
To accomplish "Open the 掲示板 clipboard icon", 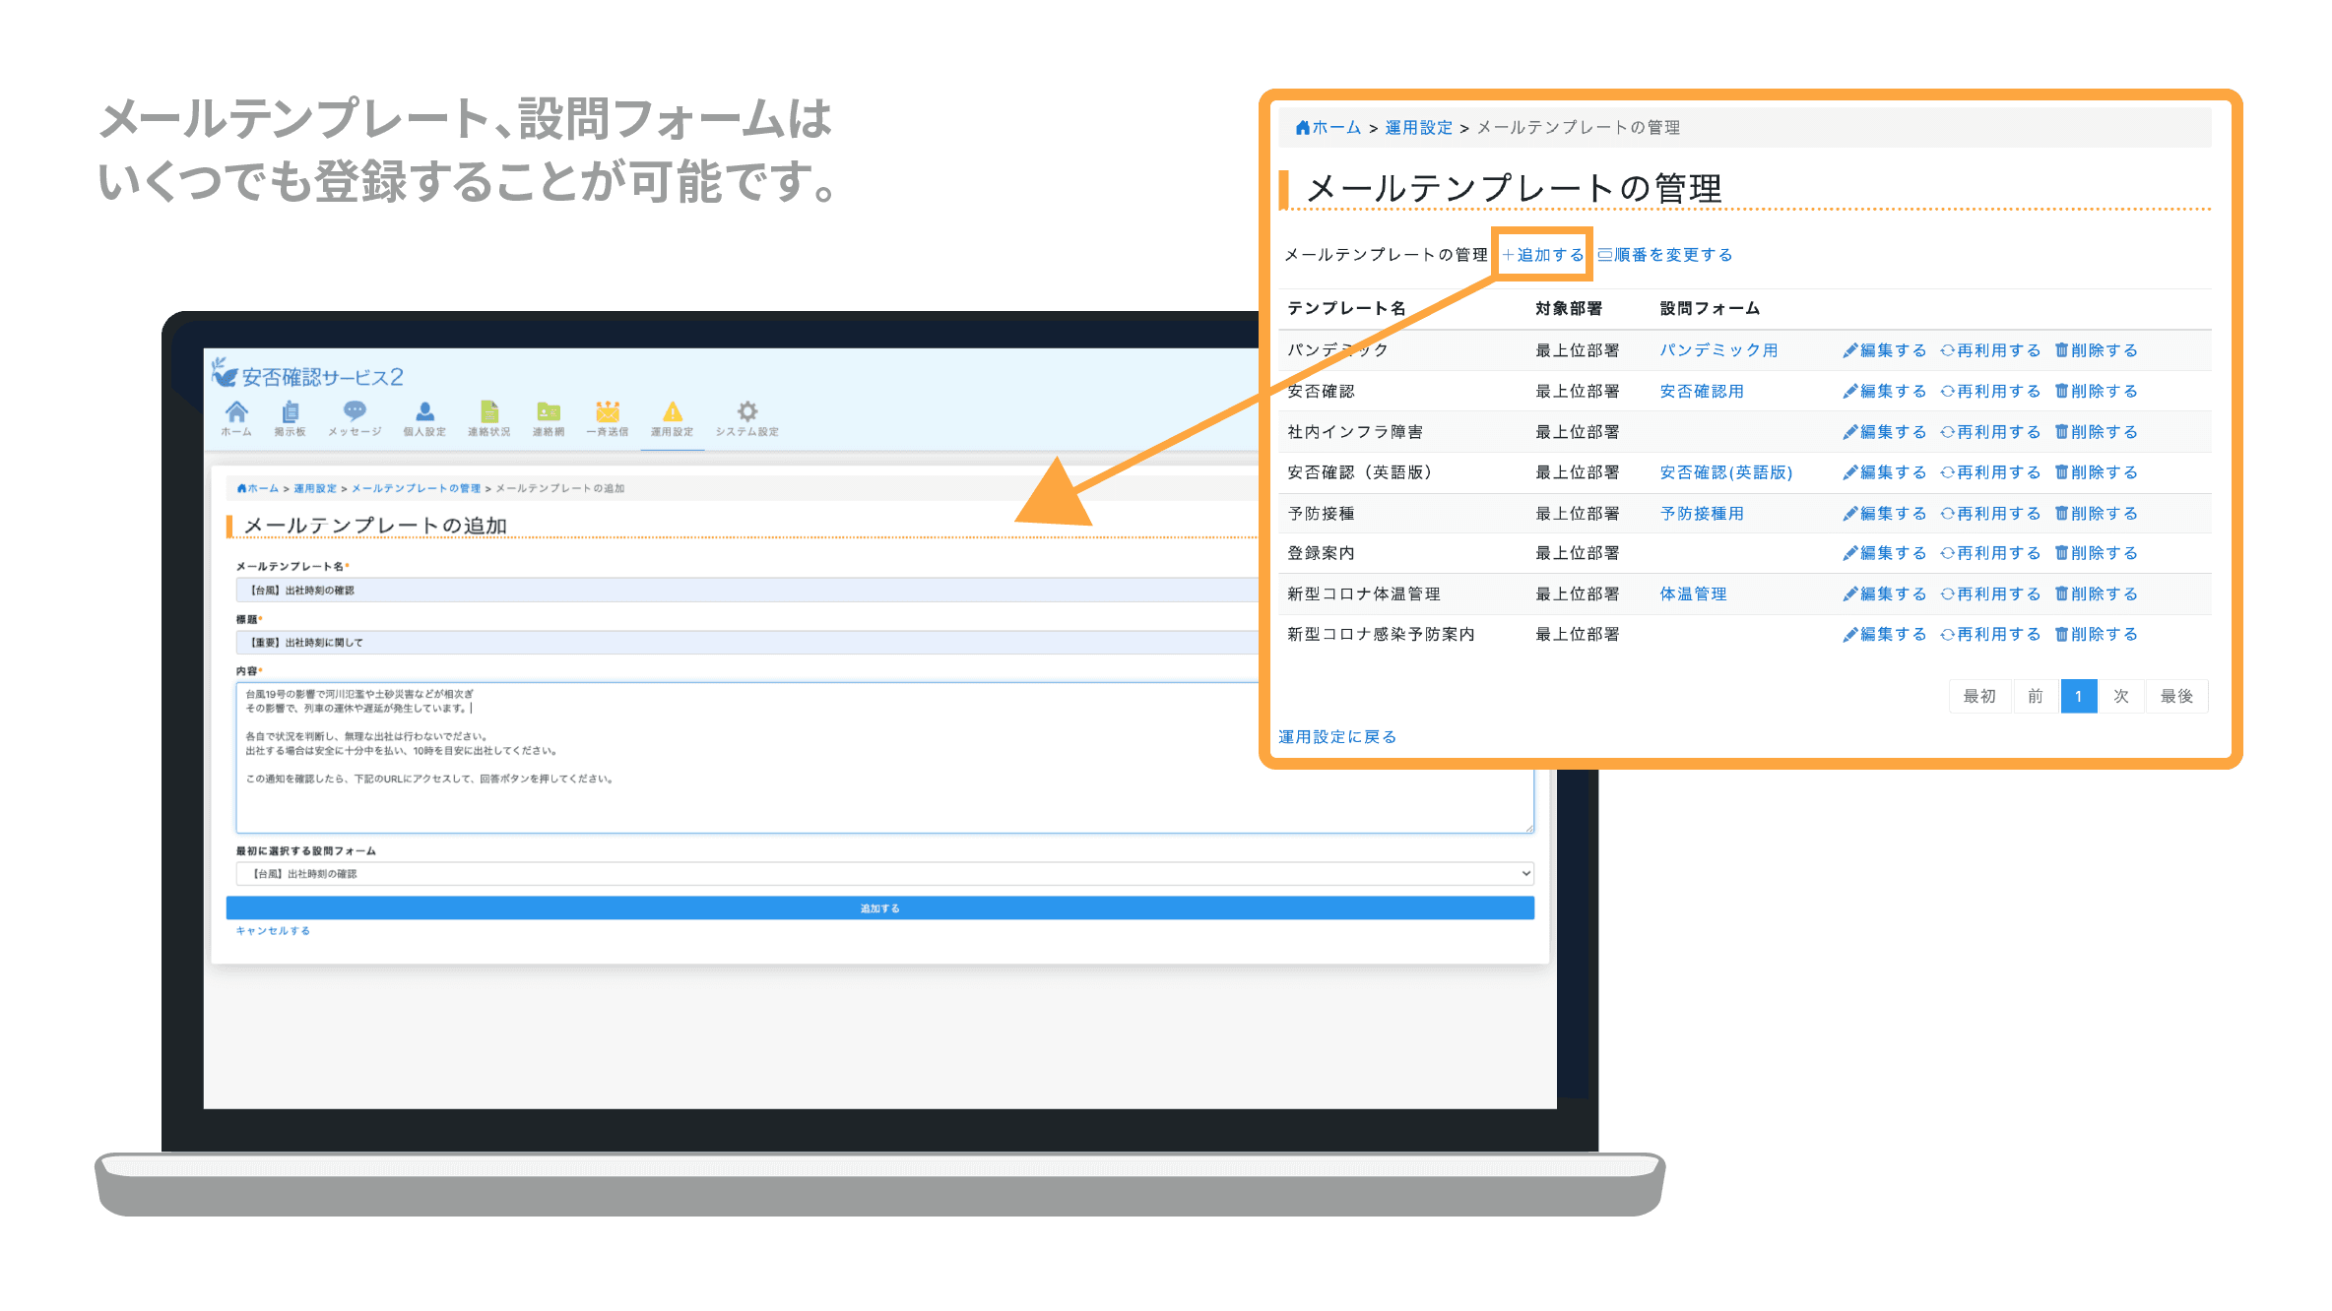I will coord(291,410).
